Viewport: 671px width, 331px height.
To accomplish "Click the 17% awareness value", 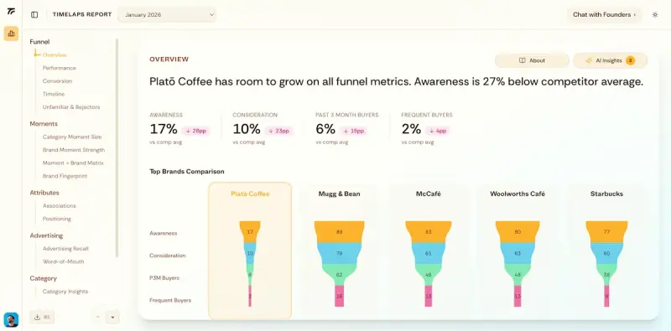I will point(163,129).
